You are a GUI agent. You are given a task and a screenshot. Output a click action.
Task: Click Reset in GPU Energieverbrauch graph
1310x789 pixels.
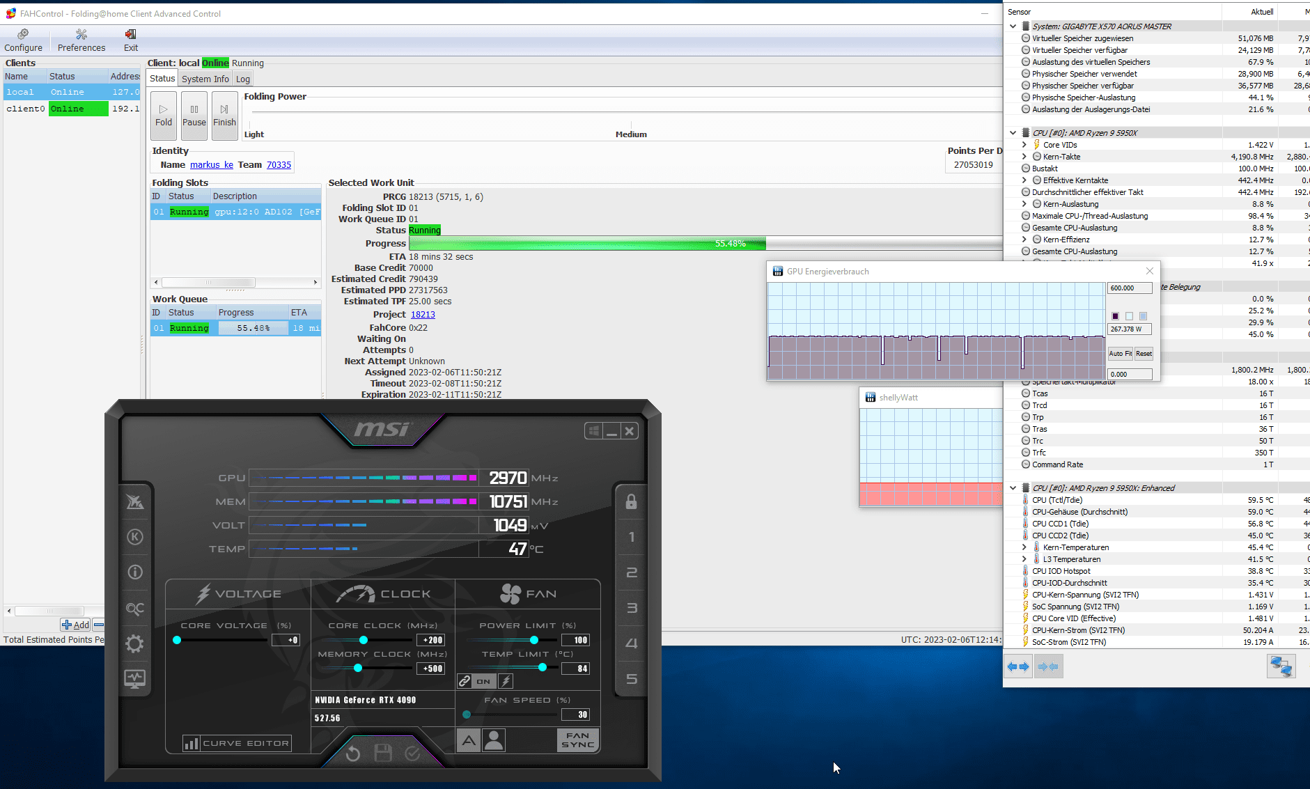point(1144,354)
